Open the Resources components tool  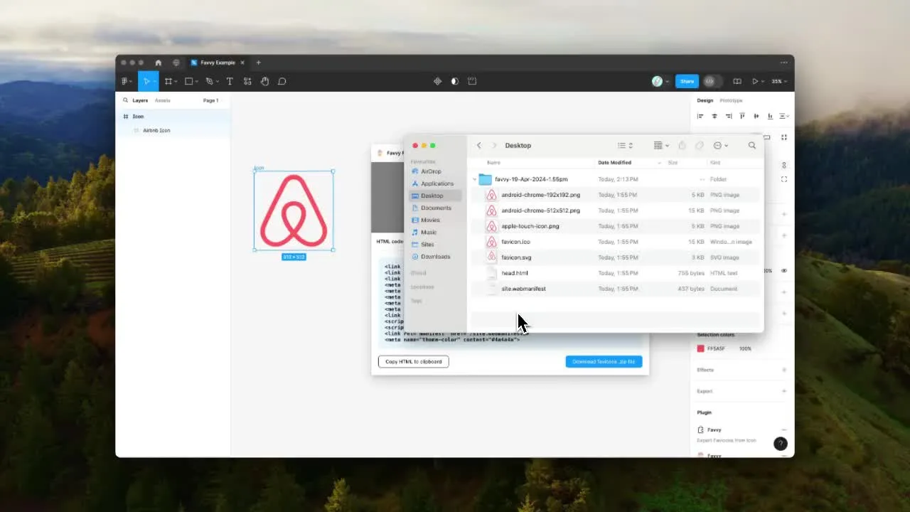[x=247, y=82]
